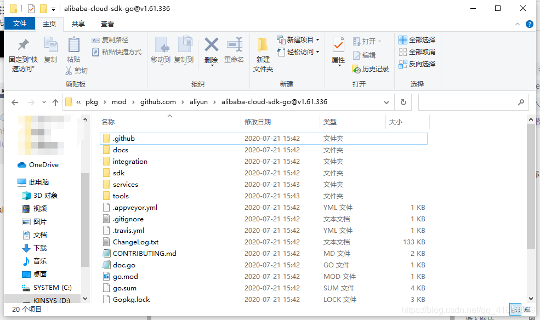This screenshot has width=540, height=320.
Task: Go up one level with up arrow
Action: point(55,102)
